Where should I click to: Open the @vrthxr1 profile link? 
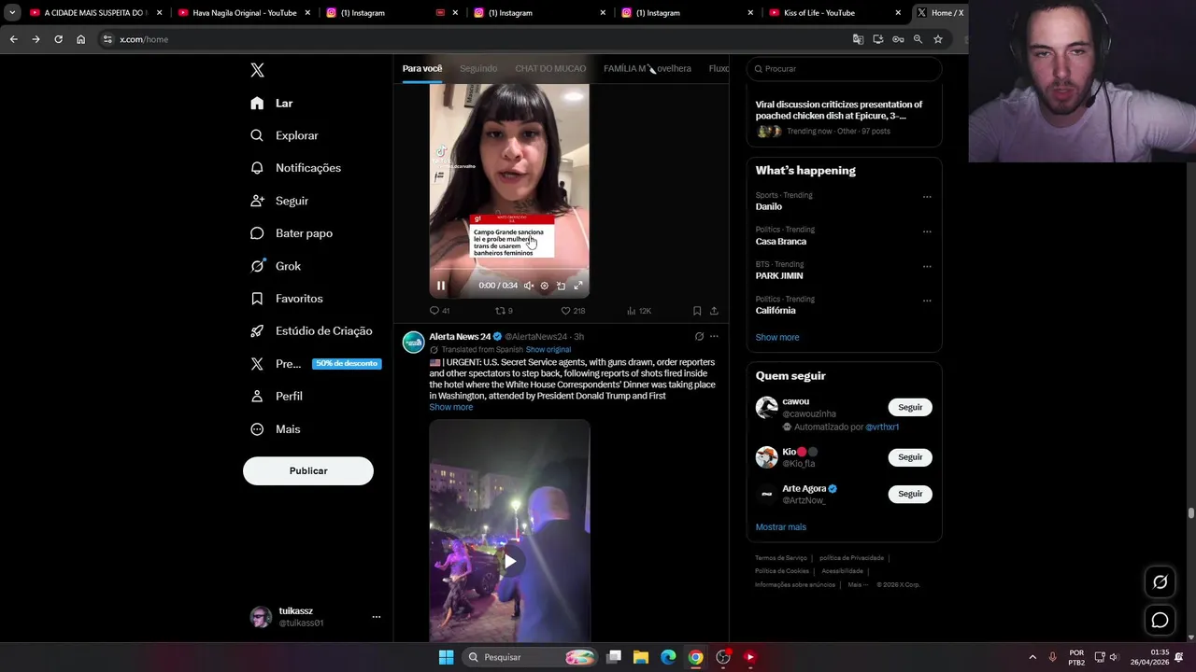882,427
